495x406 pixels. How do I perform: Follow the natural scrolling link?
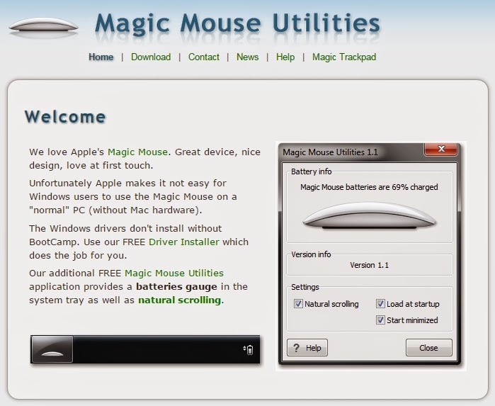[180, 300]
